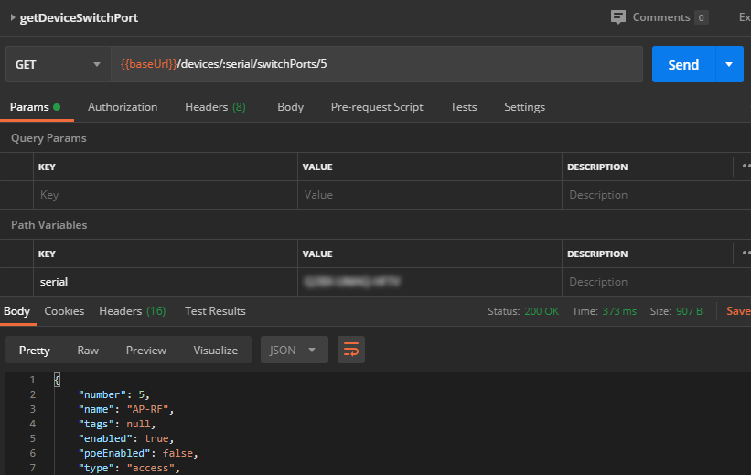
Task: Open the response Cookies tab
Action: tap(64, 311)
